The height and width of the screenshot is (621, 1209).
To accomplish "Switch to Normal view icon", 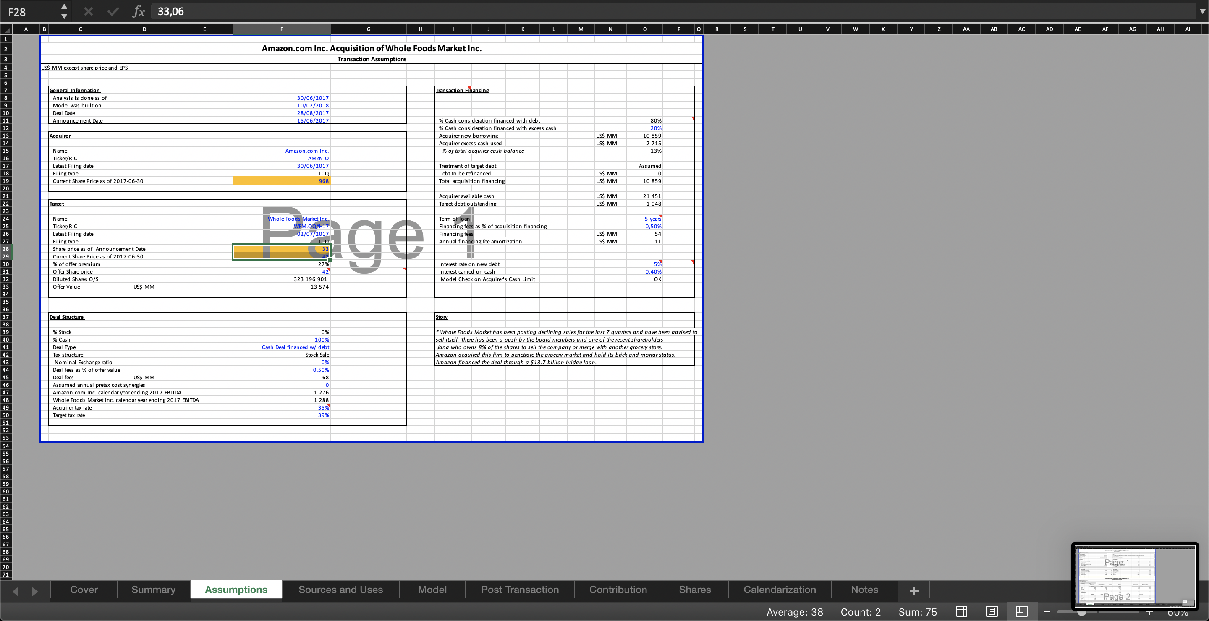I will [x=962, y=612].
